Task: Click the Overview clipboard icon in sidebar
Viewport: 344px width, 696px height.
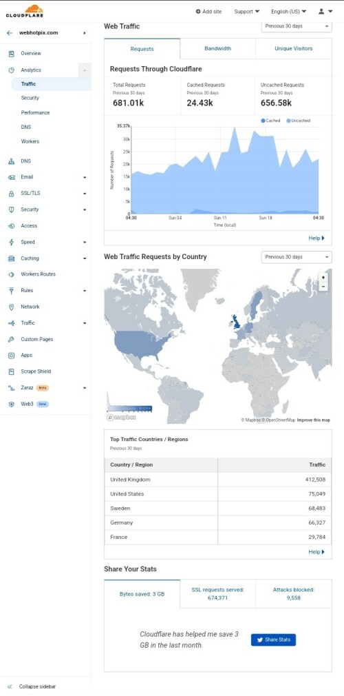Action: (12, 54)
